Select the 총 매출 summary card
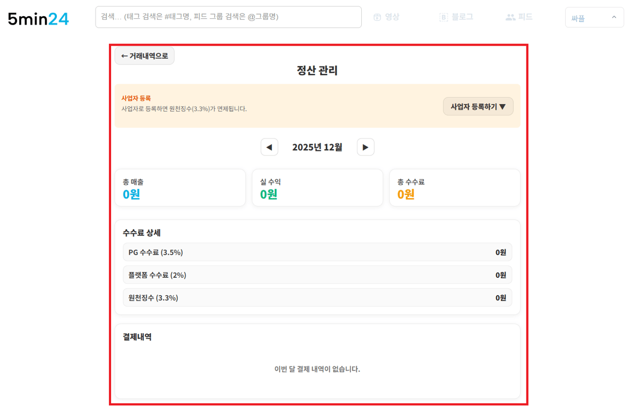636x412 pixels. [180, 188]
